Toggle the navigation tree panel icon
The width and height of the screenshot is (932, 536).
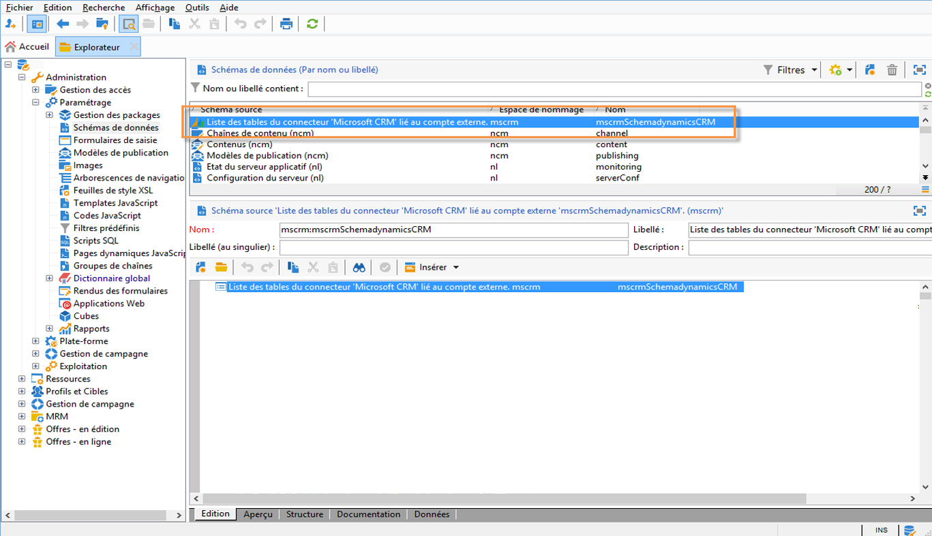37,24
